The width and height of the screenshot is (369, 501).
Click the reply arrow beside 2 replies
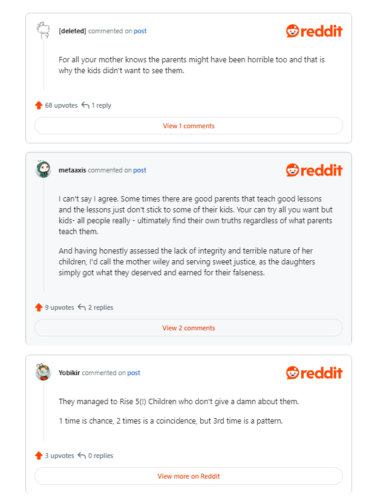(x=82, y=307)
